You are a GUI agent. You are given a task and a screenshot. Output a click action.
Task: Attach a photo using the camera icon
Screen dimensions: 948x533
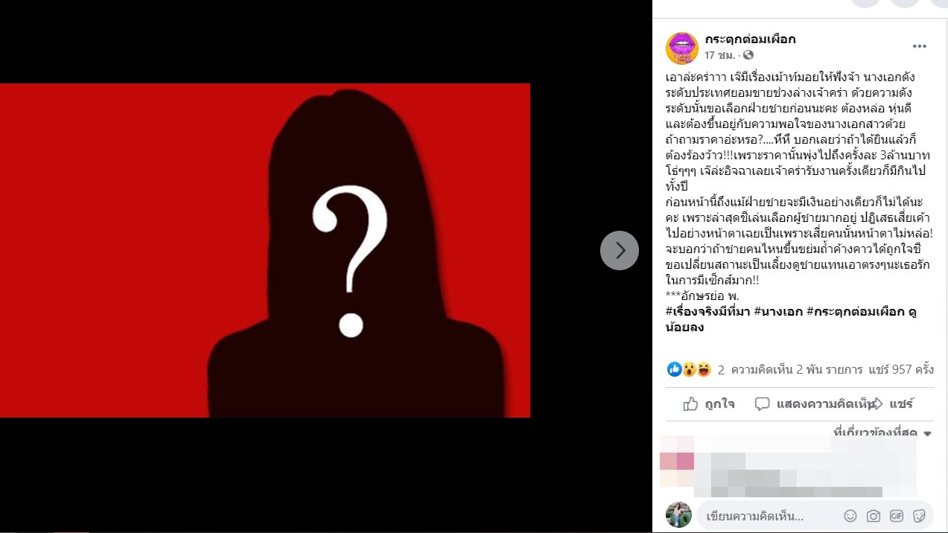point(873,516)
